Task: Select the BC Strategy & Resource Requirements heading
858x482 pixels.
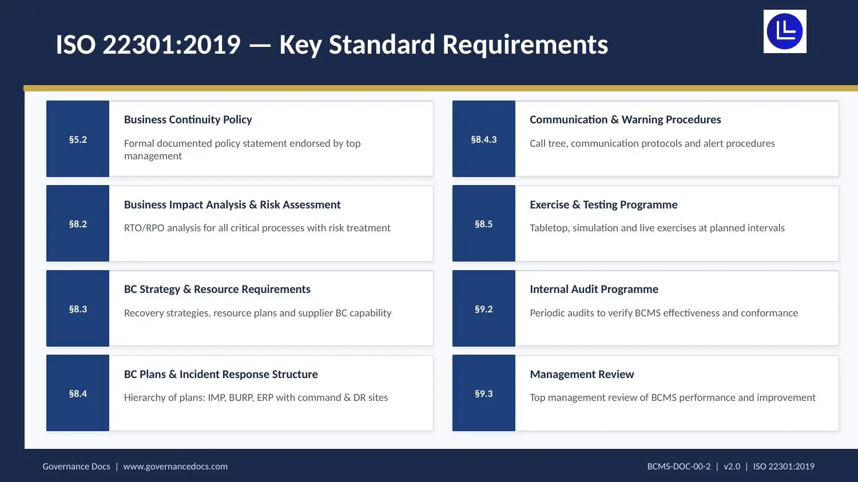Action: tap(217, 289)
